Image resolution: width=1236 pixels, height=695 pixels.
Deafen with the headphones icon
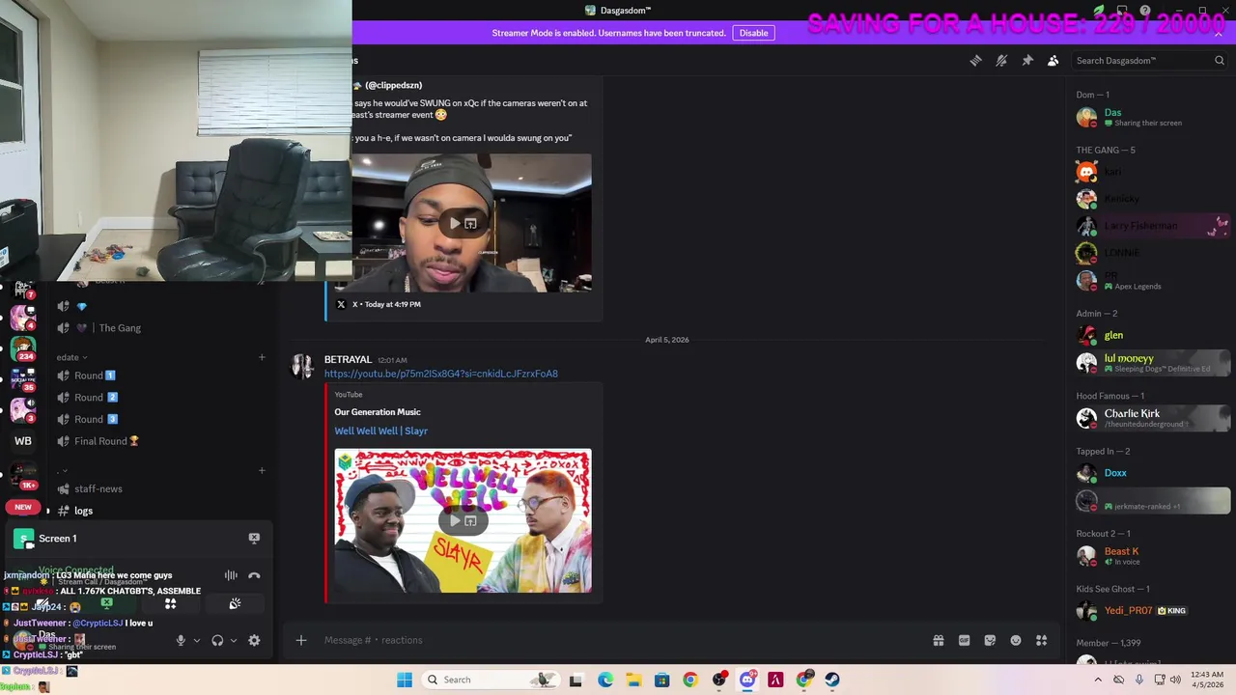tap(217, 640)
